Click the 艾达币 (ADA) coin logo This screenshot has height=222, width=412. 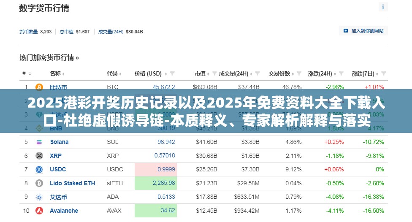point(39,197)
